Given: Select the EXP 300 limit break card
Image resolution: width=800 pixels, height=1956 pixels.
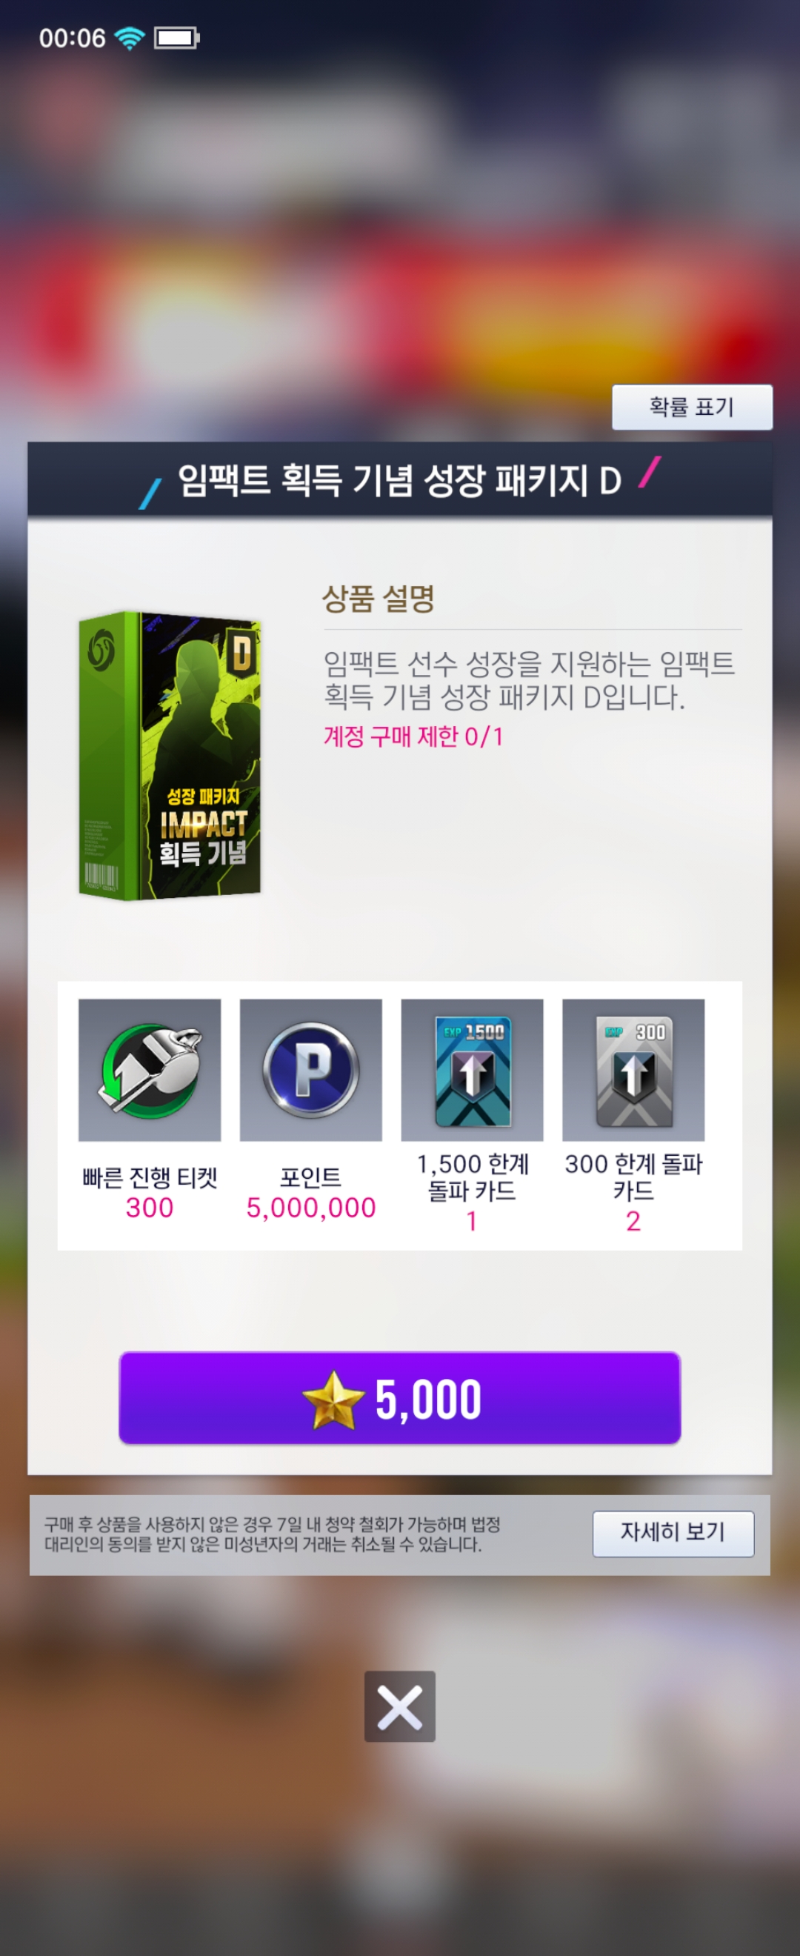Looking at the screenshot, I should (633, 1070).
